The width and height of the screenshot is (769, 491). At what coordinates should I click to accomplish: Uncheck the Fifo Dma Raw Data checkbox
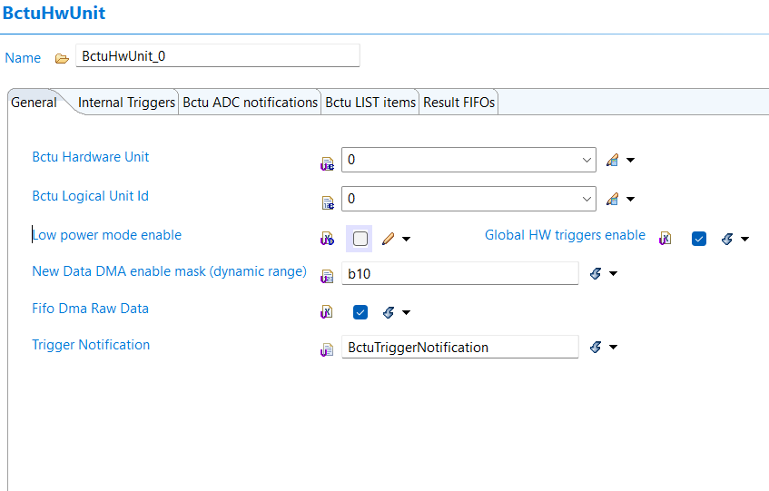360,312
